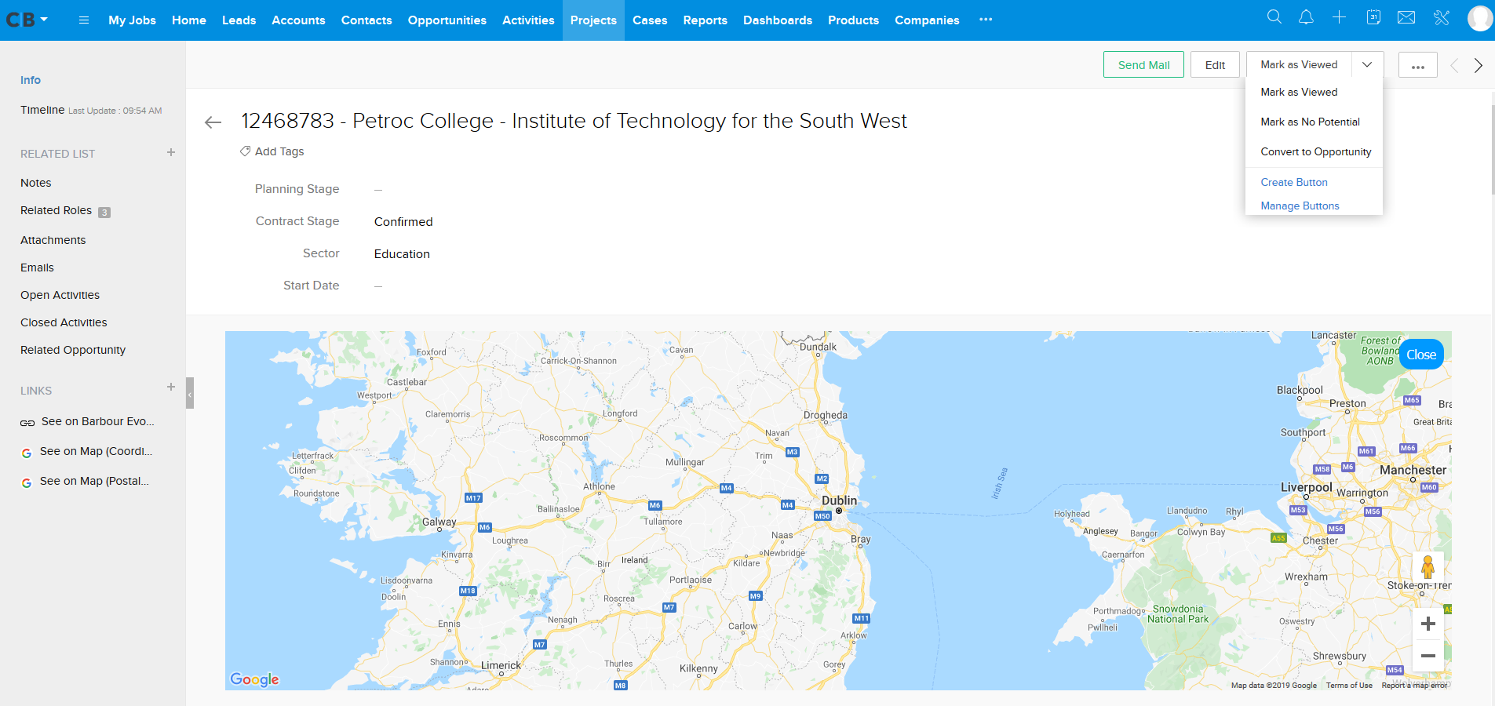Open the Timeline section
1495x706 pixels.
click(x=42, y=110)
